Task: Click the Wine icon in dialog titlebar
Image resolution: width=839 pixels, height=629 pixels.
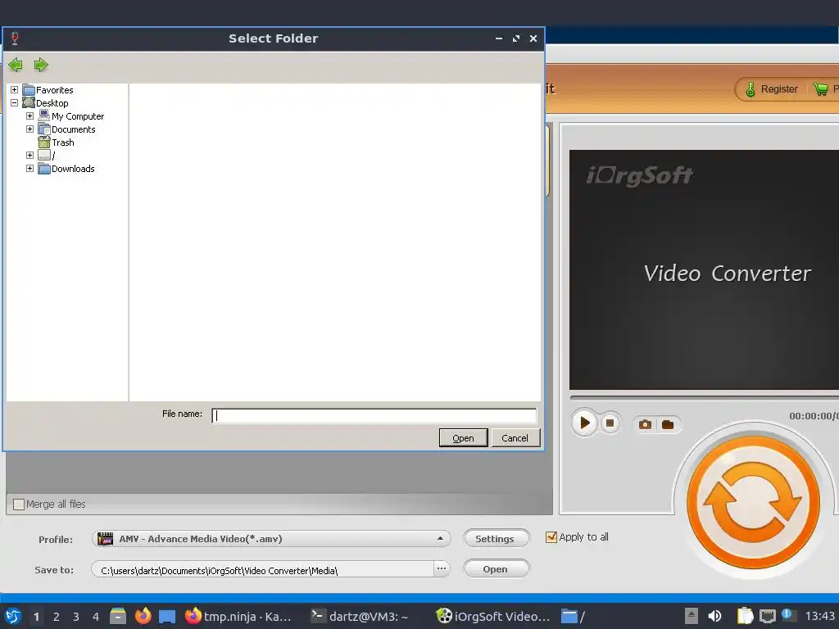Action: pos(15,38)
